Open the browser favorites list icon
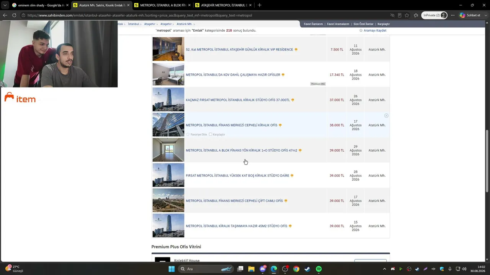This screenshot has height=275, width=490. coord(416,15)
